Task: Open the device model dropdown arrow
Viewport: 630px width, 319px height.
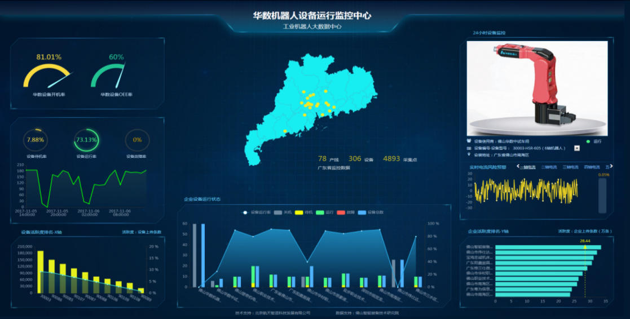Action: [577, 148]
